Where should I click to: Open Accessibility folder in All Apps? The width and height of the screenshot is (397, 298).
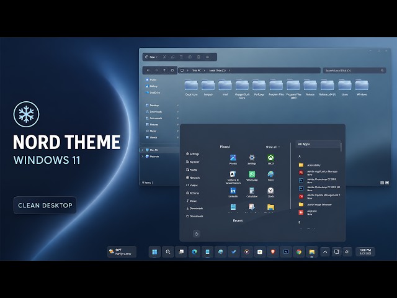point(310,165)
